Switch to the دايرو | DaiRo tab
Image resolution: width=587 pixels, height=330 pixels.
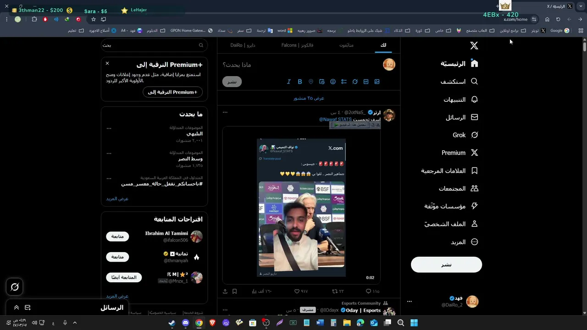tap(243, 45)
